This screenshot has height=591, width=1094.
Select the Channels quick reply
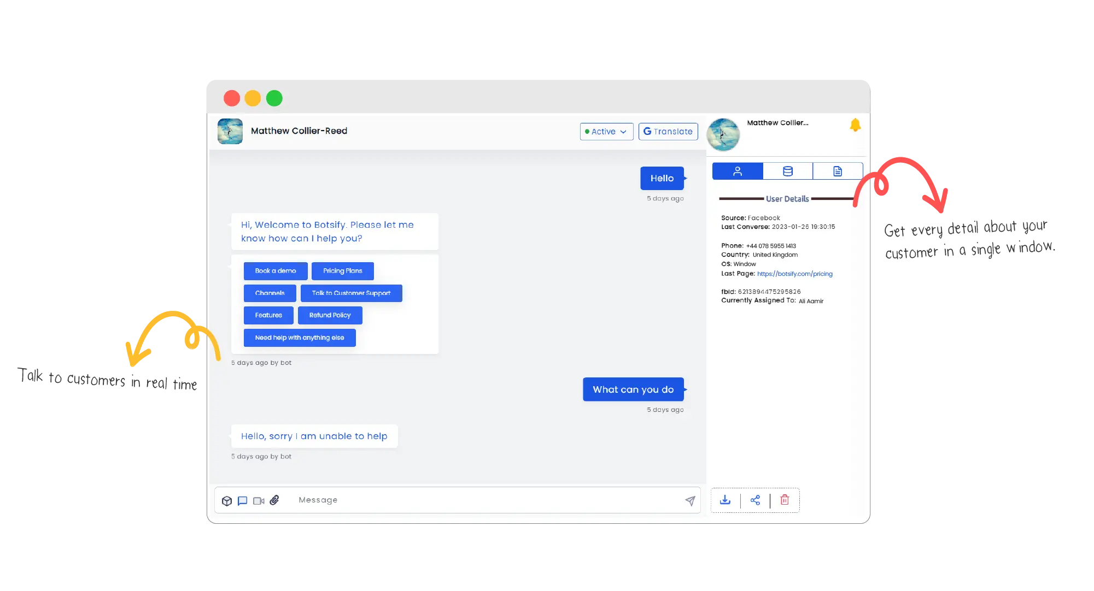[x=270, y=293]
